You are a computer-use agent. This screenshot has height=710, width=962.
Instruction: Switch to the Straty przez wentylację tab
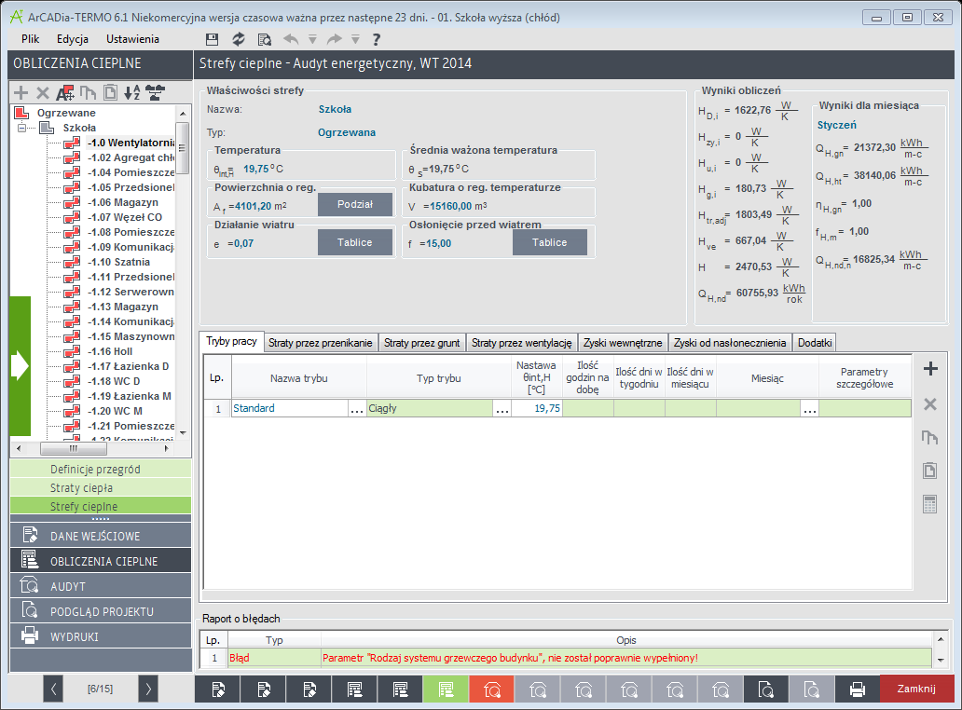pyautogui.click(x=521, y=343)
